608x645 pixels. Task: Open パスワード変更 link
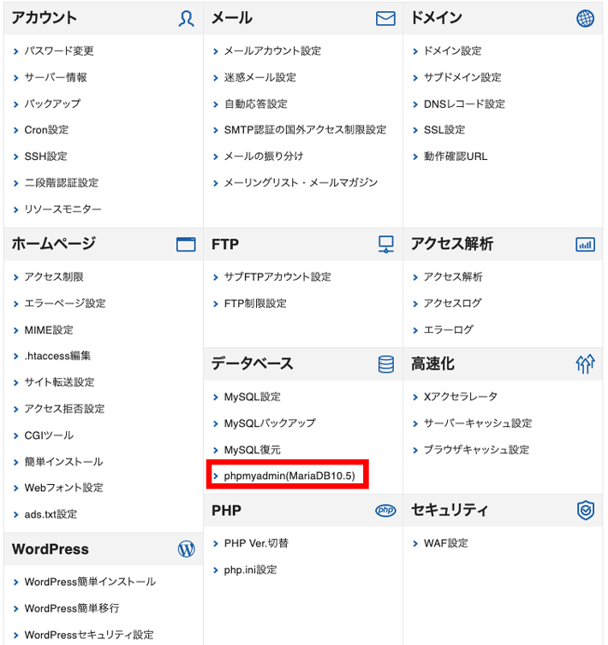point(59,51)
